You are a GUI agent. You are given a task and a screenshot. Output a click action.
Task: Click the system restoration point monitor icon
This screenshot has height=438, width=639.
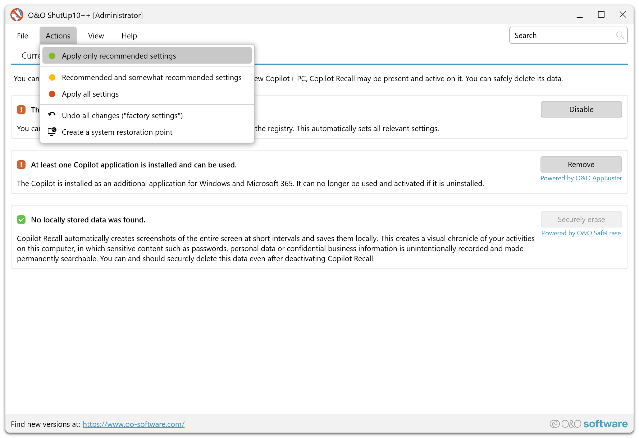coord(52,132)
